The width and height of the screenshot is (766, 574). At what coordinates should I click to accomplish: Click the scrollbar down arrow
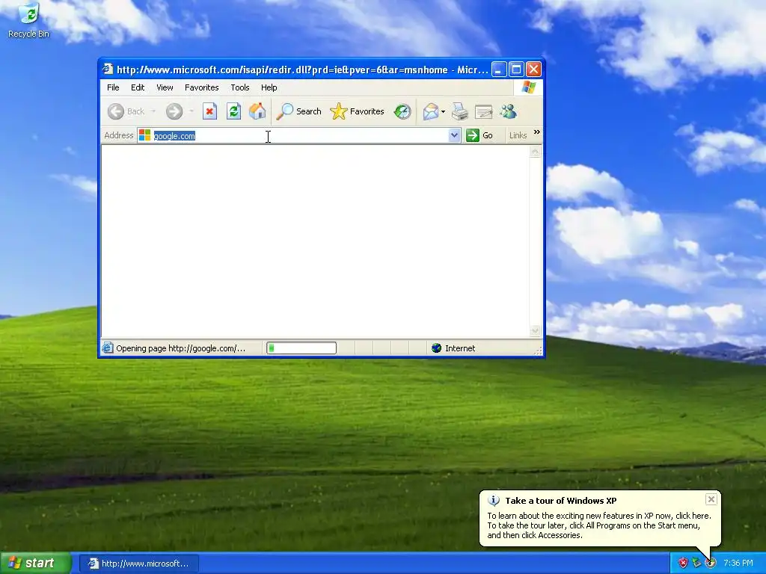pos(535,330)
